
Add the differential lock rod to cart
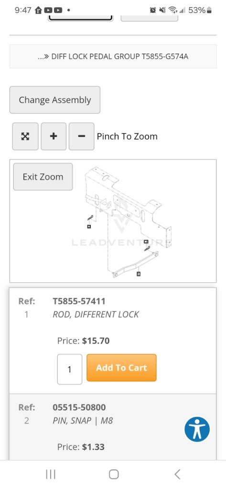[x=121, y=367]
